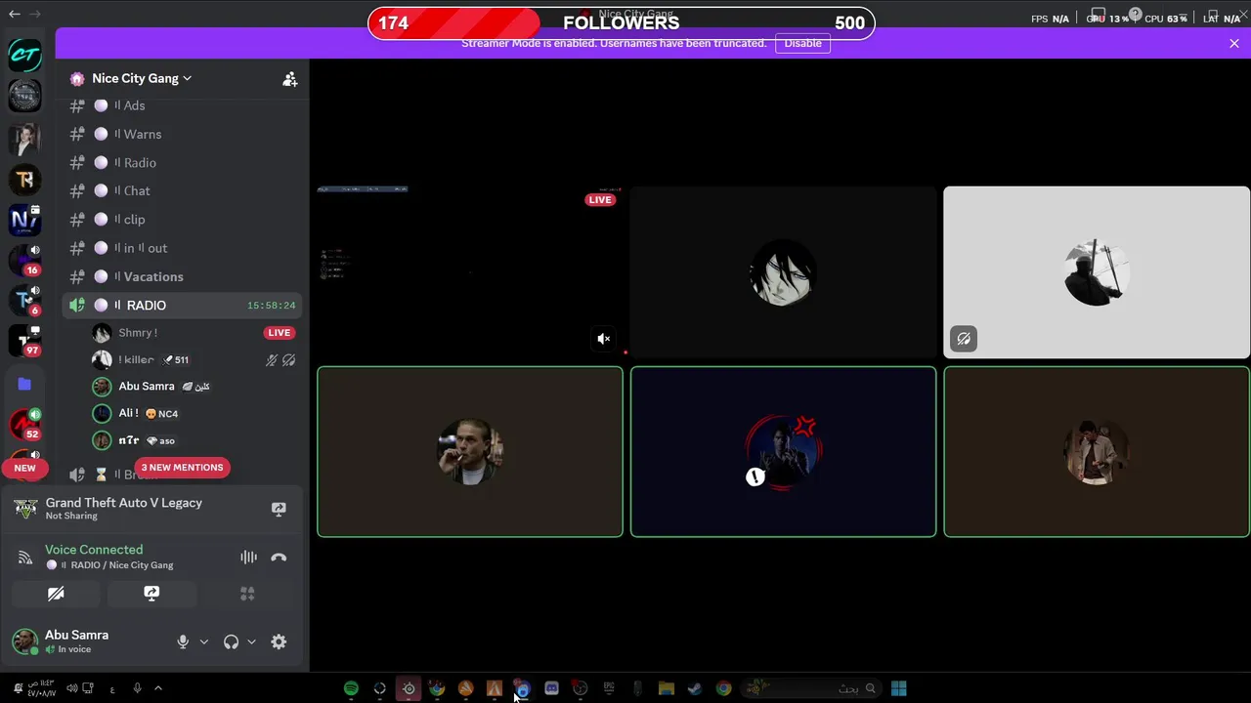
Task: Open Epic Games launcher from taskbar
Action: pos(609,688)
